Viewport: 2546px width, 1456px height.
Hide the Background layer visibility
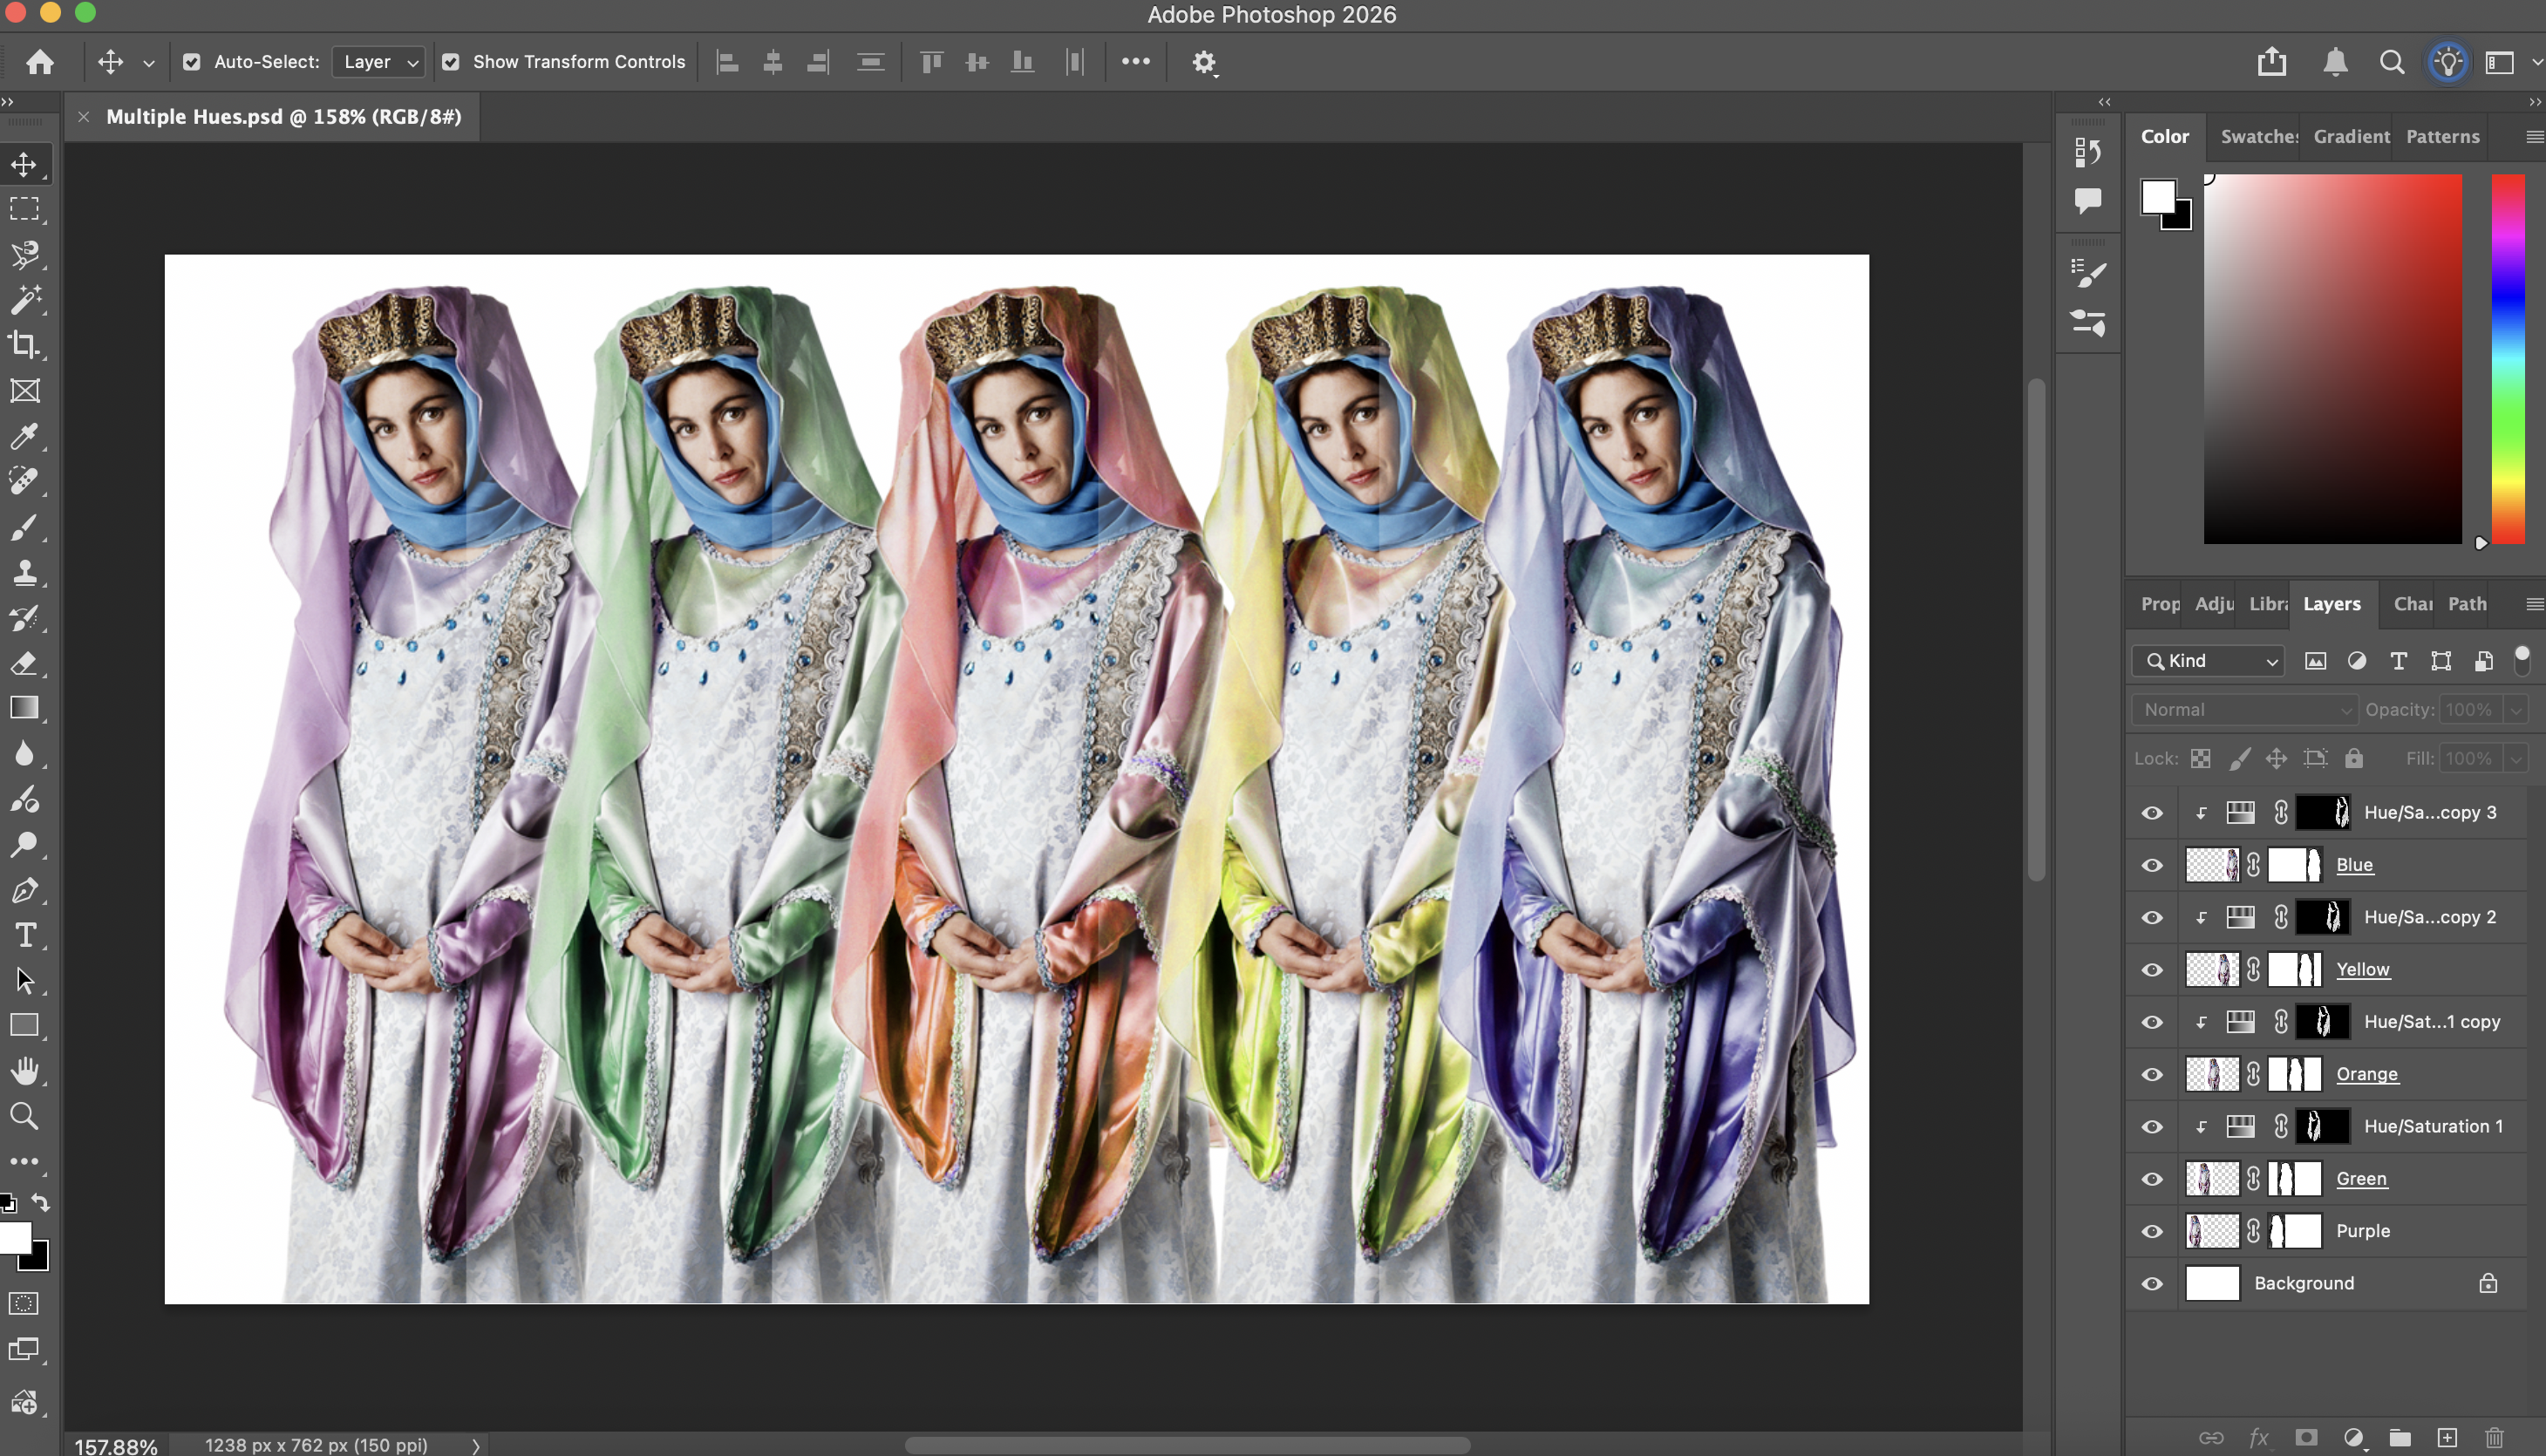coord(2152,1283)
